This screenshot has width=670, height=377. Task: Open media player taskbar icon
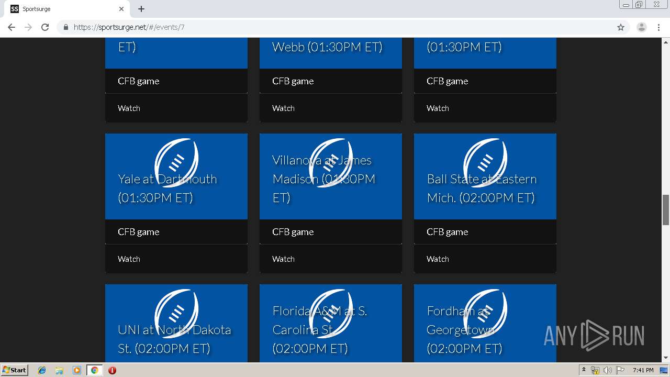77,370
